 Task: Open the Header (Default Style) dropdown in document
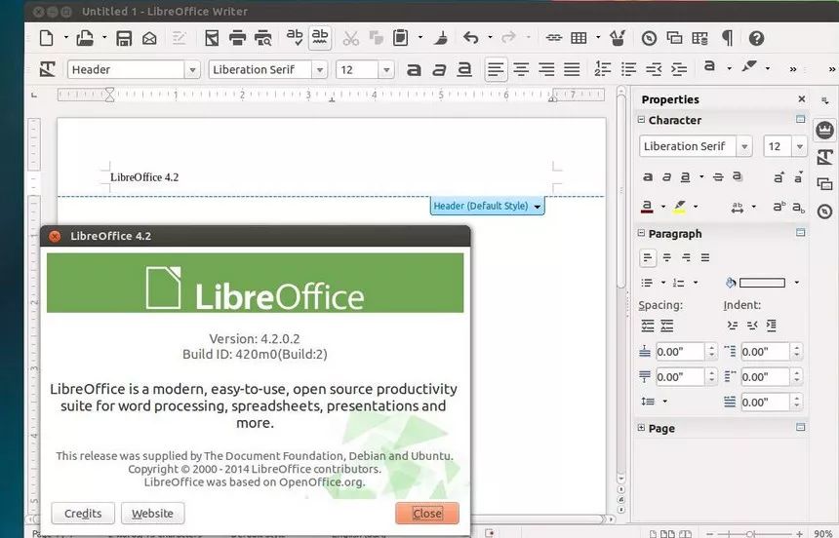[538, 207]
